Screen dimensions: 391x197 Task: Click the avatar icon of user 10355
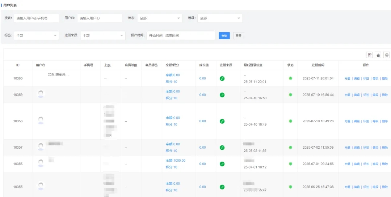(x=41, y=186)
